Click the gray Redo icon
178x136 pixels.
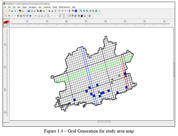point(32,11)
